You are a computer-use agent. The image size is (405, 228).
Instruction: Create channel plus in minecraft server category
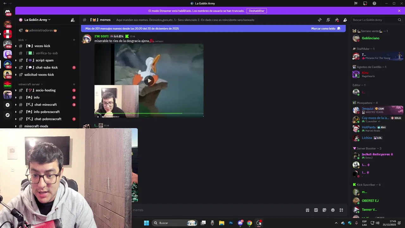pyautogui.click(x=74, y=84)
